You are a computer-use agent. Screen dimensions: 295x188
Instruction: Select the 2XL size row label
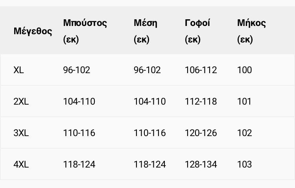(x=21, y=101)
